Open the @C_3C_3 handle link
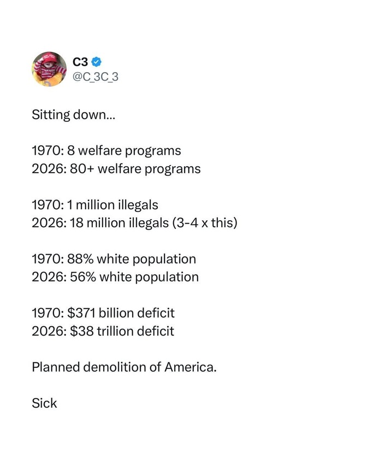Screen dimensions: 367x459 (x=95, y=76)
